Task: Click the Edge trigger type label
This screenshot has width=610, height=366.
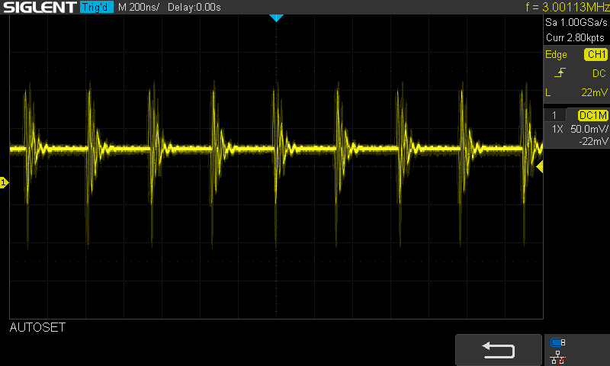Action: [556, 55]
